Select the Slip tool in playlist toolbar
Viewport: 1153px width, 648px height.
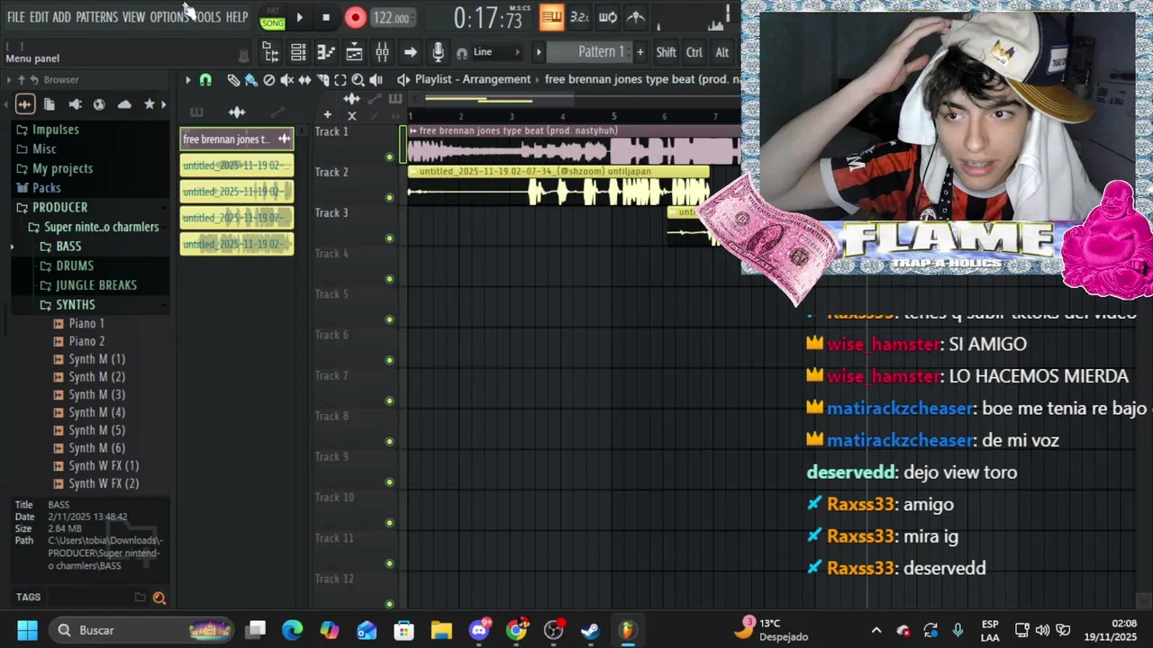pos(304,80)
